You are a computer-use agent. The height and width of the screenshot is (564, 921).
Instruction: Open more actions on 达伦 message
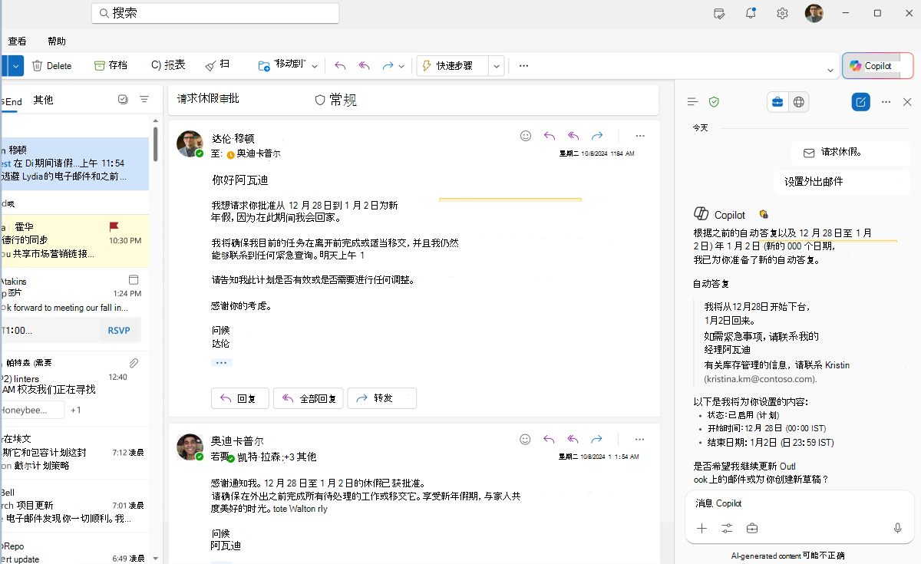coord(640,136)
